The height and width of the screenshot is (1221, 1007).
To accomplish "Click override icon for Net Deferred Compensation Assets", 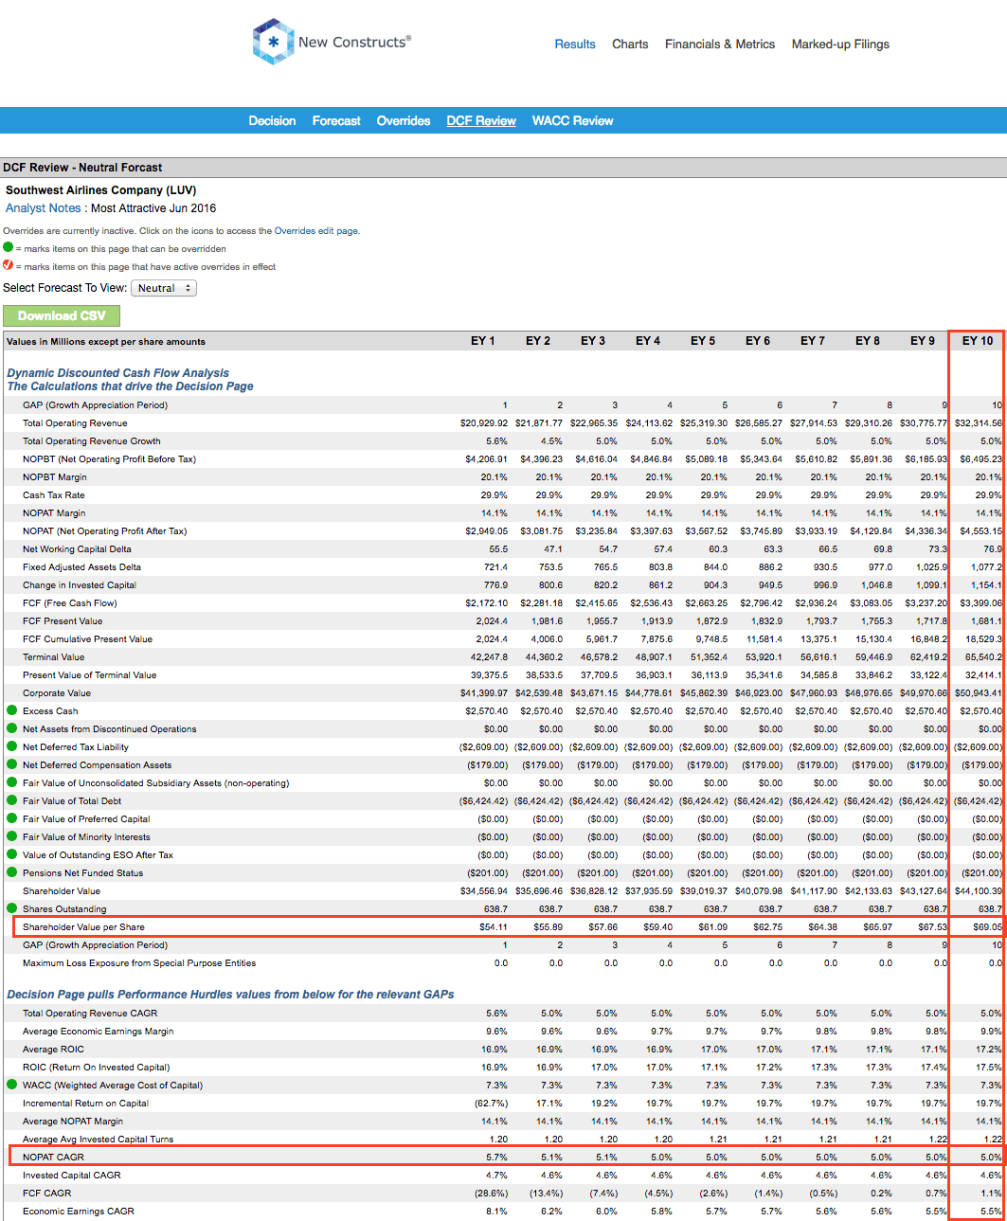I will (x=12, y=764).
